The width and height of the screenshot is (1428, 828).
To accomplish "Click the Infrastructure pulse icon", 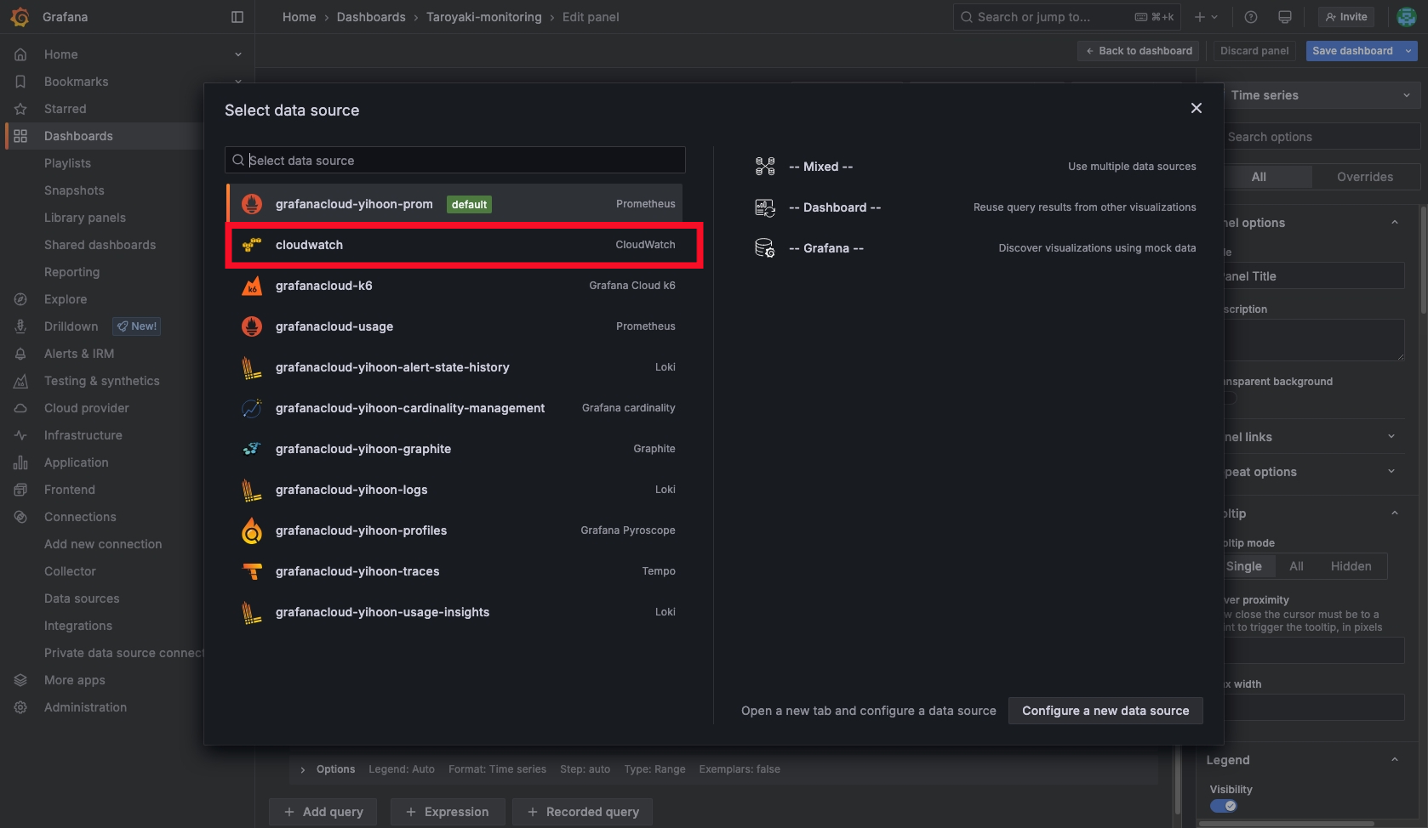I will [x=20, y=435].
